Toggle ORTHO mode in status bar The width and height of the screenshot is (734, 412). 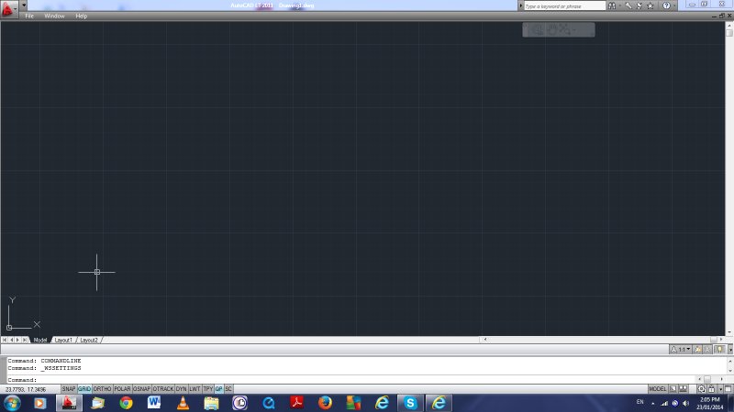tap(102, 388)
